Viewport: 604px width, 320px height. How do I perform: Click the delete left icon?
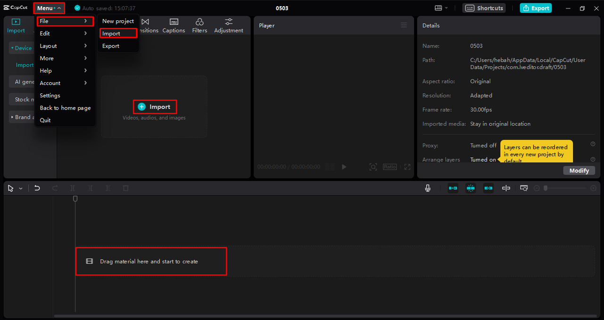pyautogui.click(x=90, y=188)
